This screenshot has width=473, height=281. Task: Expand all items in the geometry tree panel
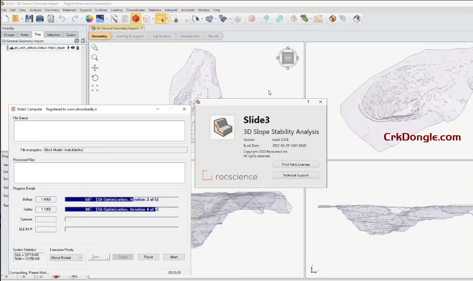[76, 41]
